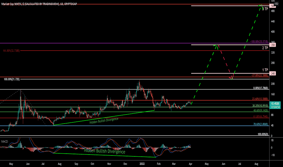The image size is (283, 167).
Task: Click the 61.80%(6.794B) Fibonacci label
Action: pos(261,117)
